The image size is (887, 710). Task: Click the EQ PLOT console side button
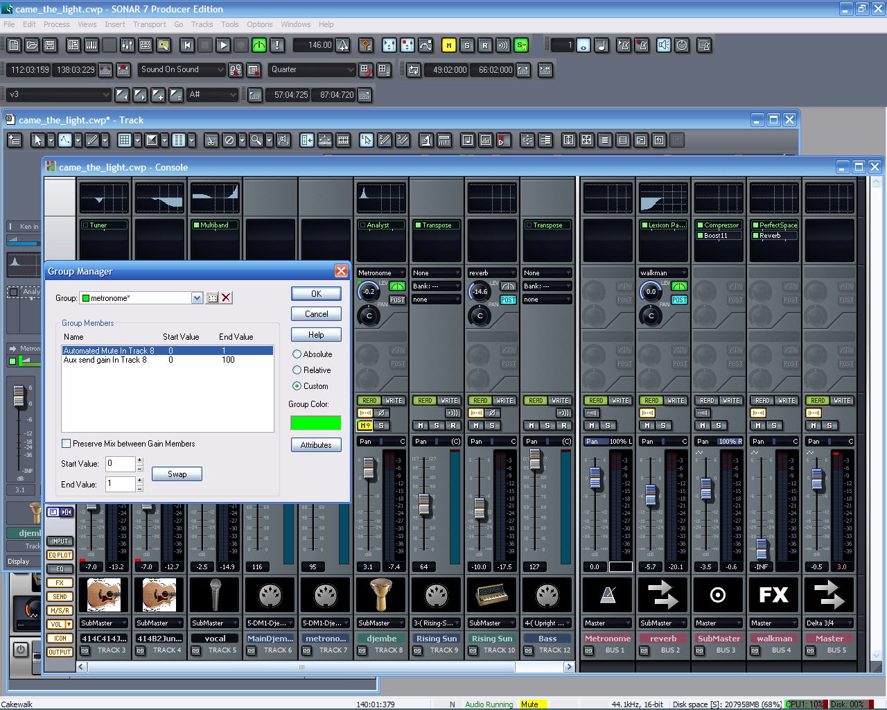pyautogui.click(x=60, y=555)
